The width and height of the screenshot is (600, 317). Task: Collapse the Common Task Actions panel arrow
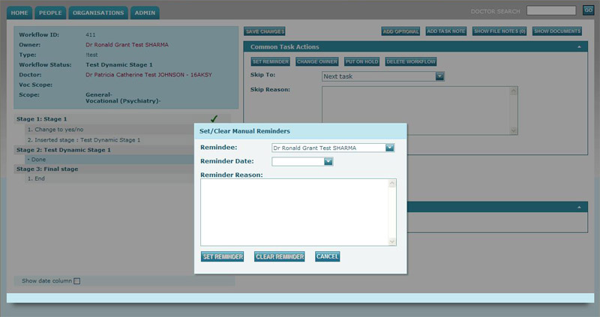click(580, 47)
